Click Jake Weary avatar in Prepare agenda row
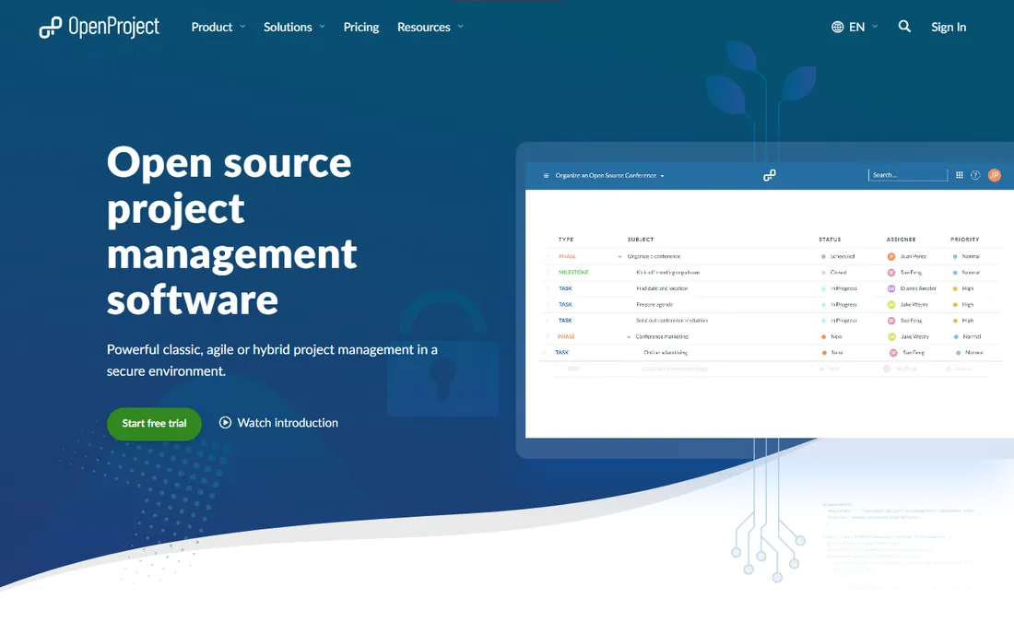Screen dimensions: 1014x634 [x=891, y=304]
